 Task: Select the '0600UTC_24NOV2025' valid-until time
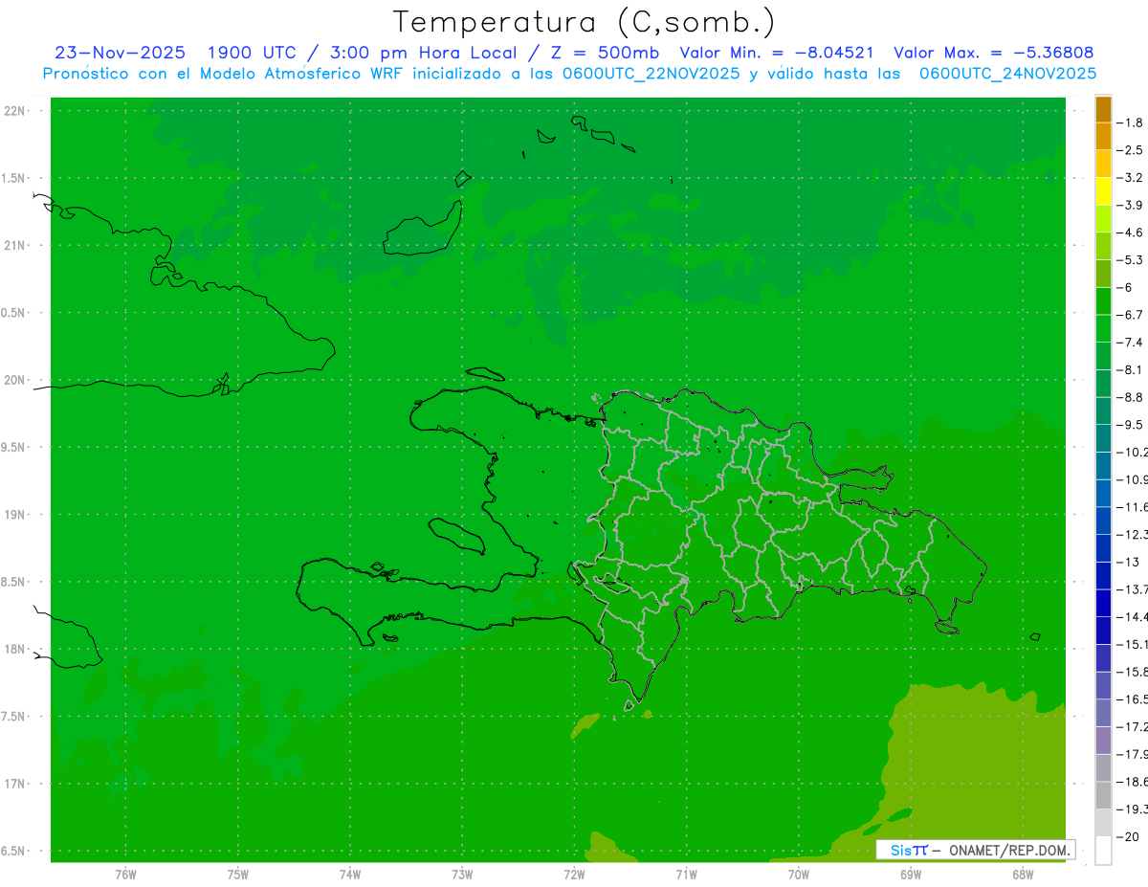coord(1007,74)
